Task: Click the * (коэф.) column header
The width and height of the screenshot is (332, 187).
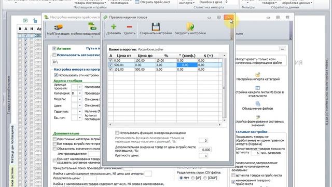Action: coord(187,56)
